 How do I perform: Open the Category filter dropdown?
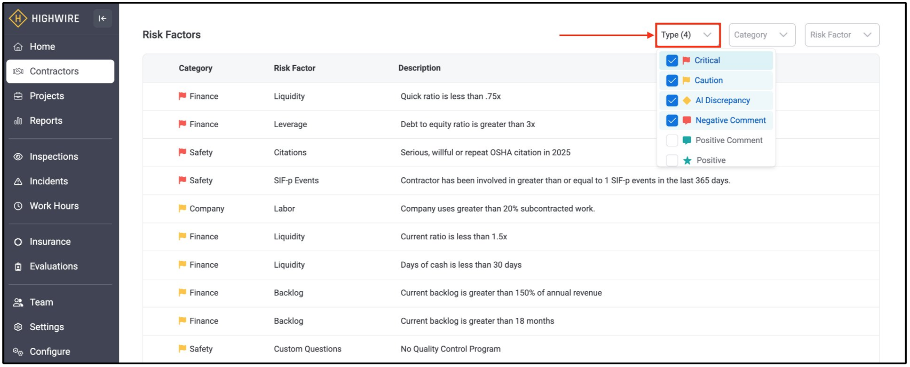pos(762,35)
